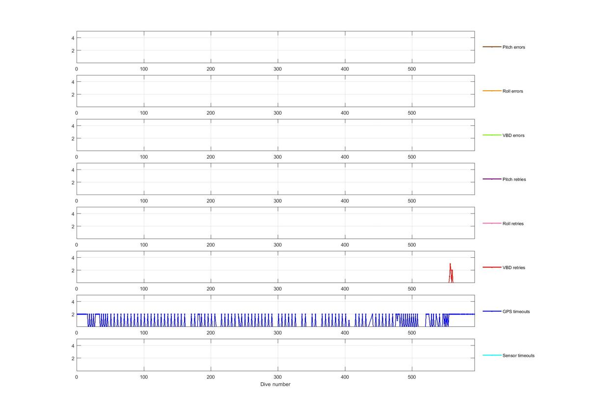Screen dimensions: 589x417
Task: Click the 200 tick under the Pitch retries plot
Action: [x=211, y=201]
